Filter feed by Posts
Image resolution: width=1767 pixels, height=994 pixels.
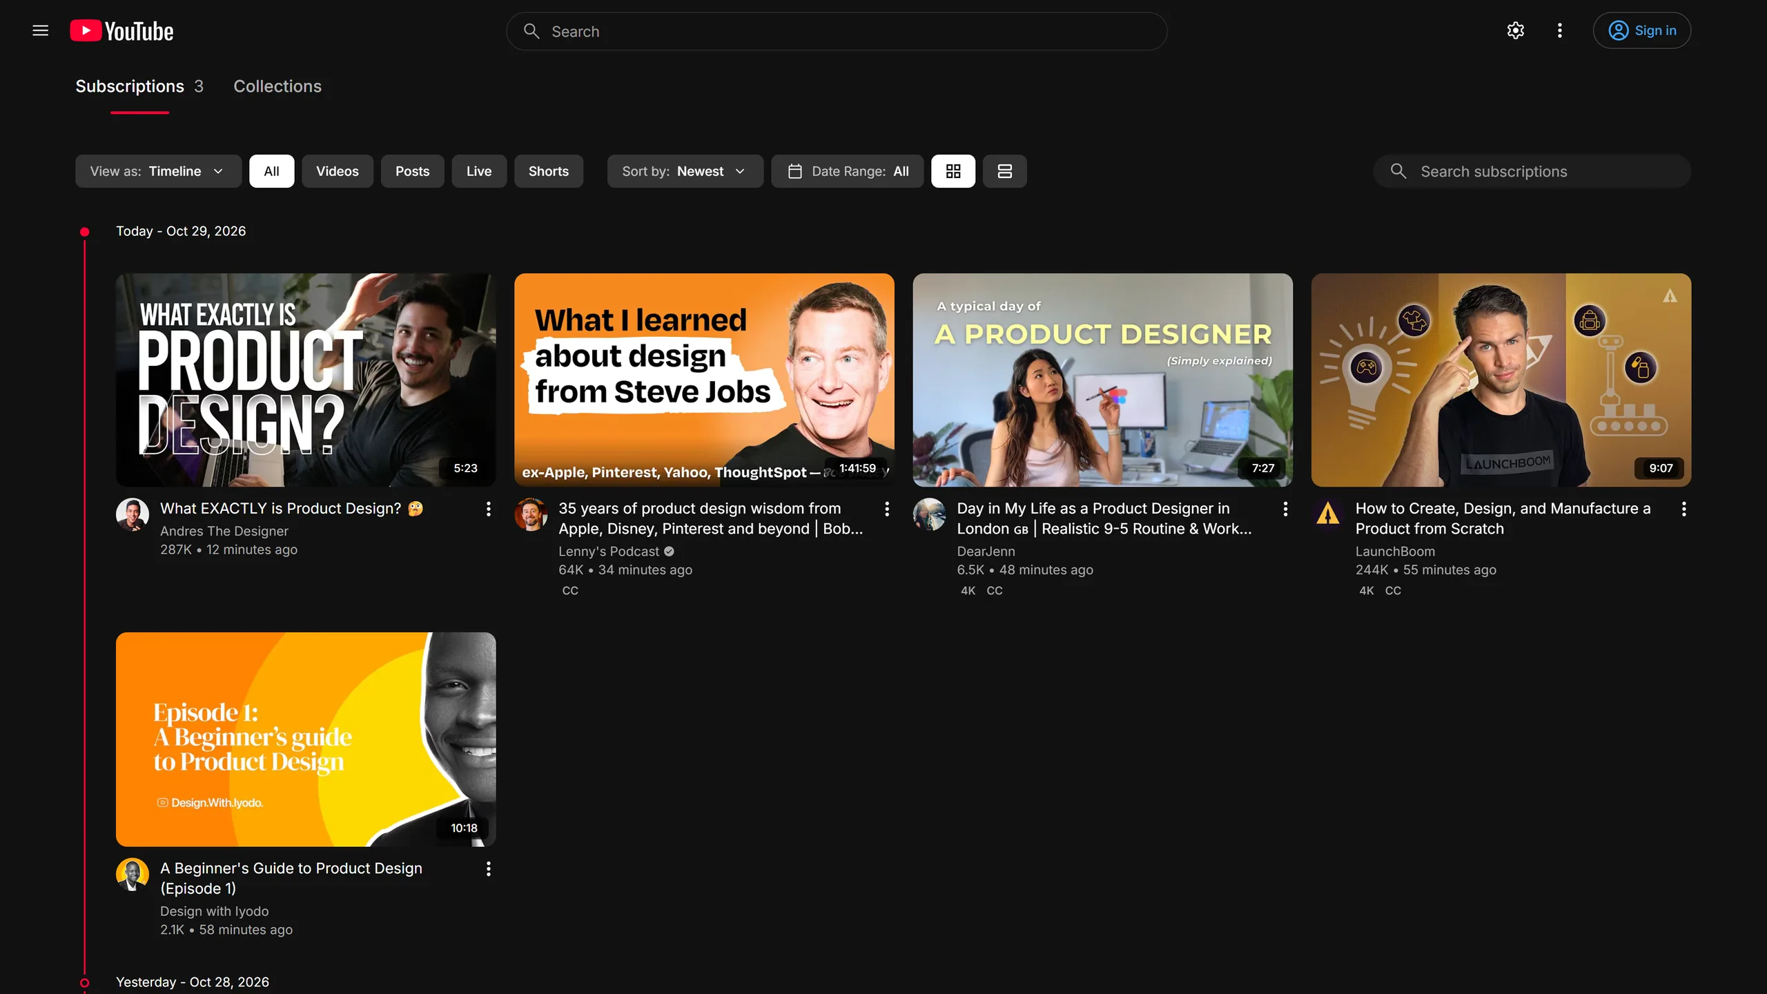413,171
